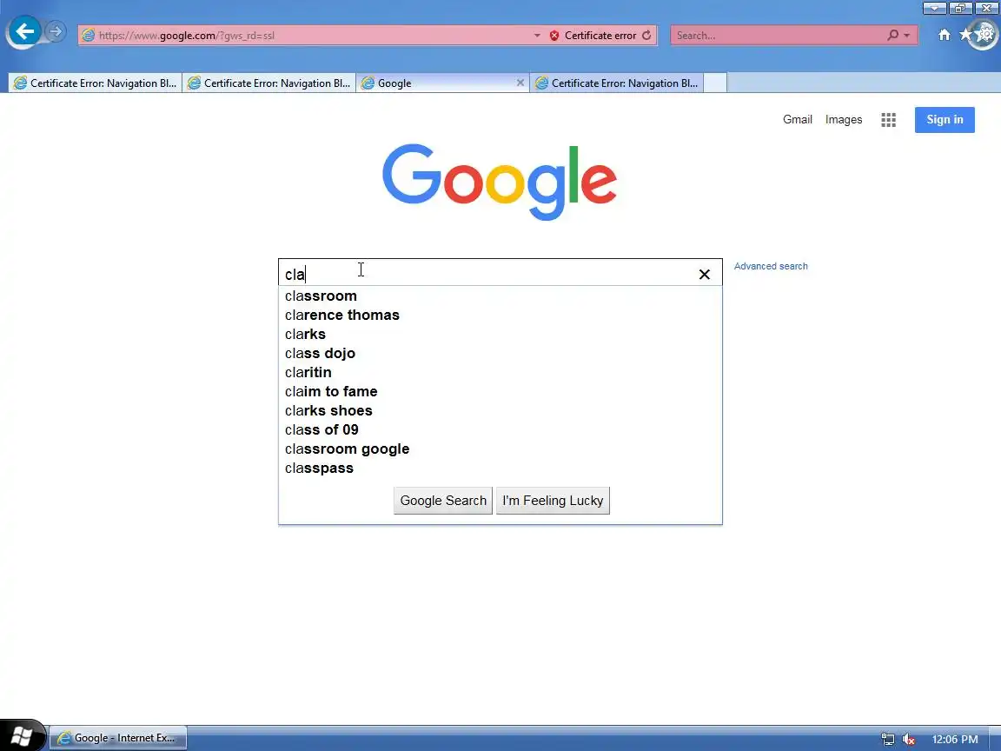Click the Sign in button
Screen dimensions: 1001x751
tap(945, 119)
